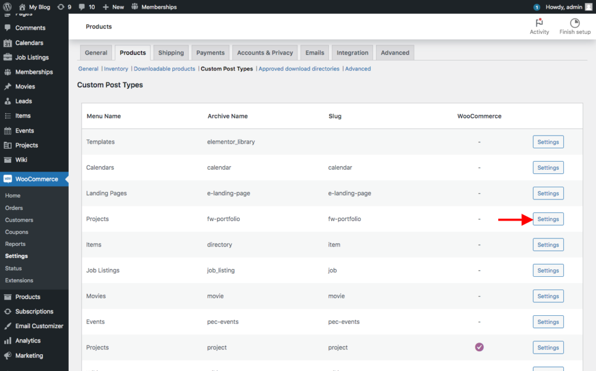Click the Projects sidebar icon
The width and height of the screenshot is (596, 371).
[x=8, y=145]
